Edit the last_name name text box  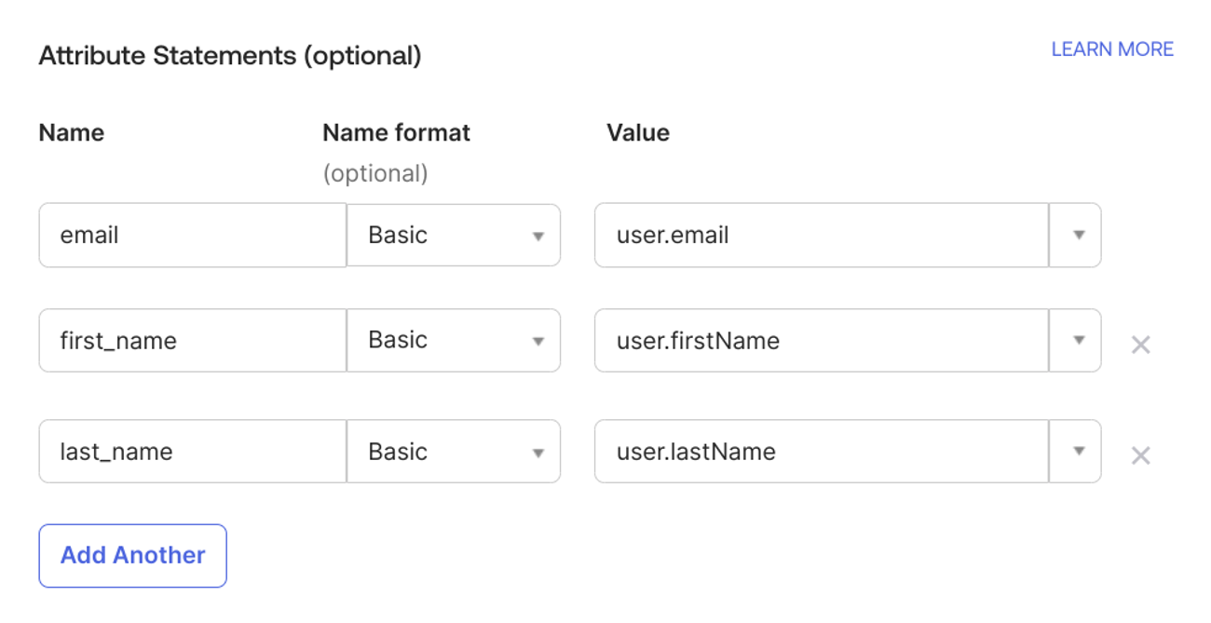(192, 452)
